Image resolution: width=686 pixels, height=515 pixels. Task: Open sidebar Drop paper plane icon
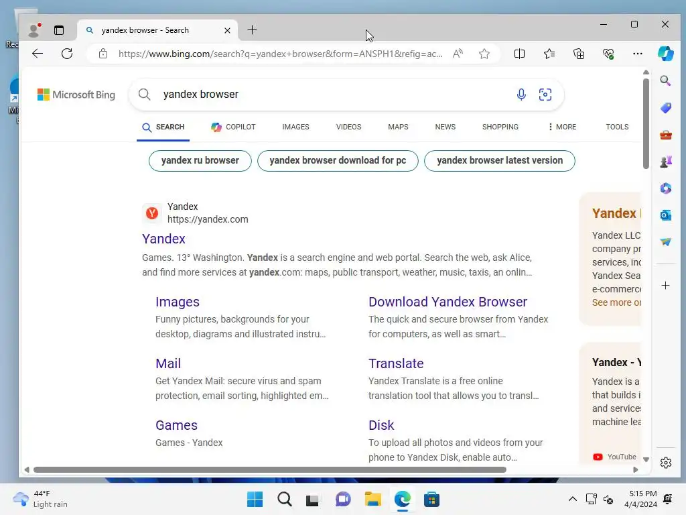[665, 241]
